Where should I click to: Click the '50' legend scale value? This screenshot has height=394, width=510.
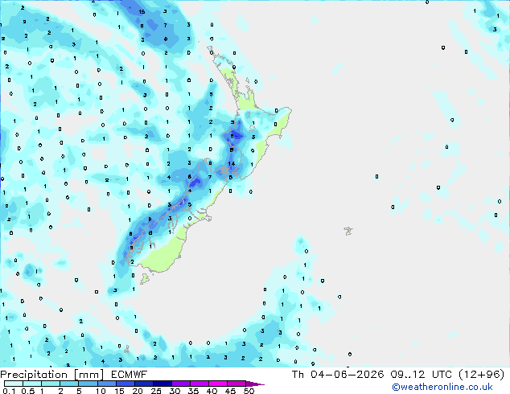point(249,391)
